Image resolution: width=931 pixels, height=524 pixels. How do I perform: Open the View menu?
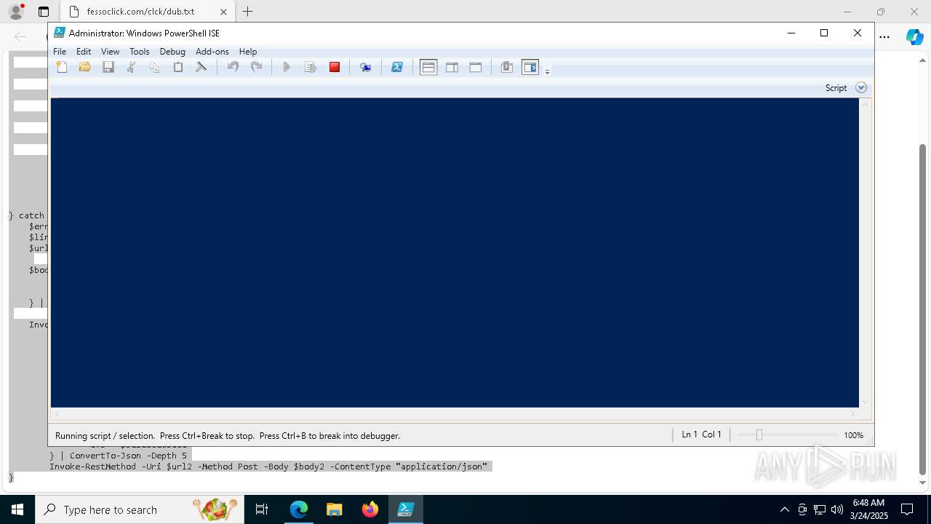coord(110,52)
